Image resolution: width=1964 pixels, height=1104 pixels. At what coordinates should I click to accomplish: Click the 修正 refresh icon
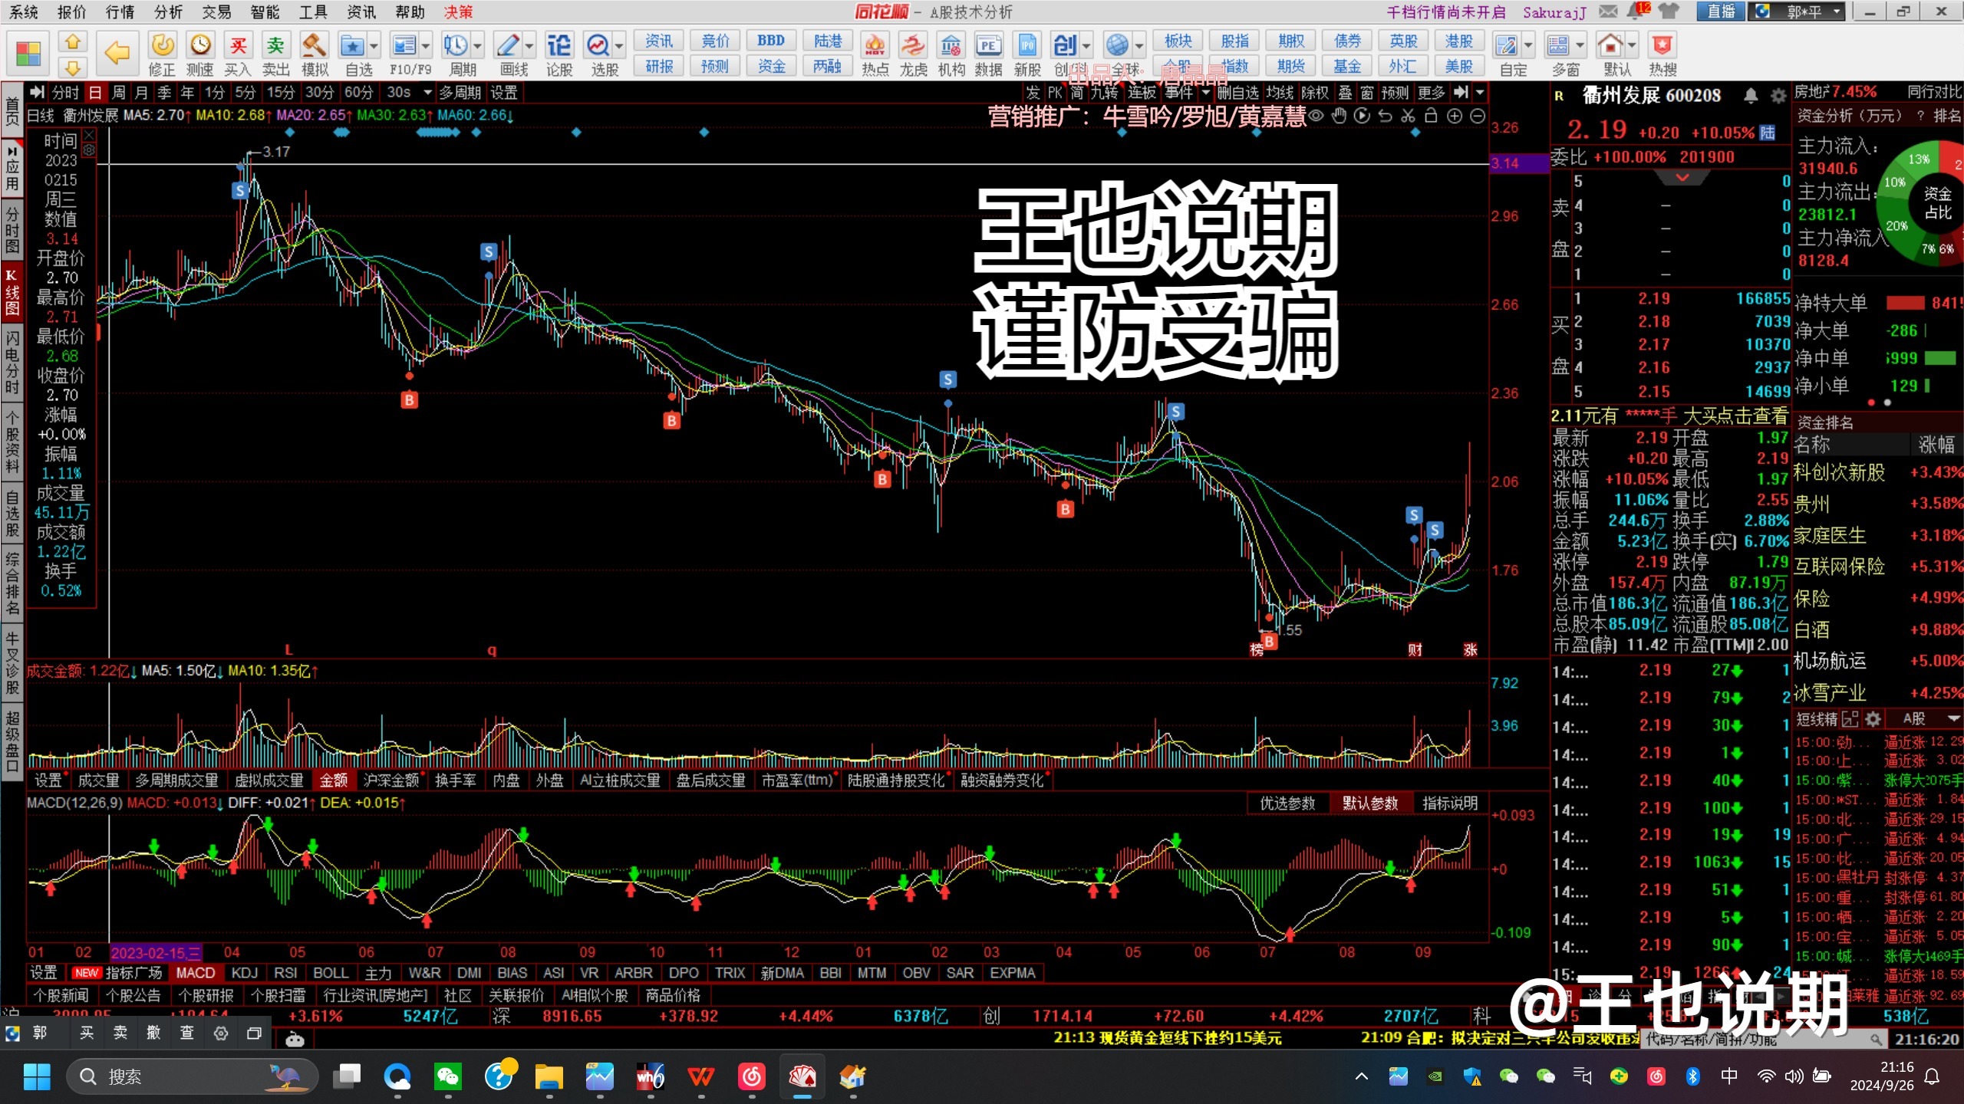pos(162,45)
